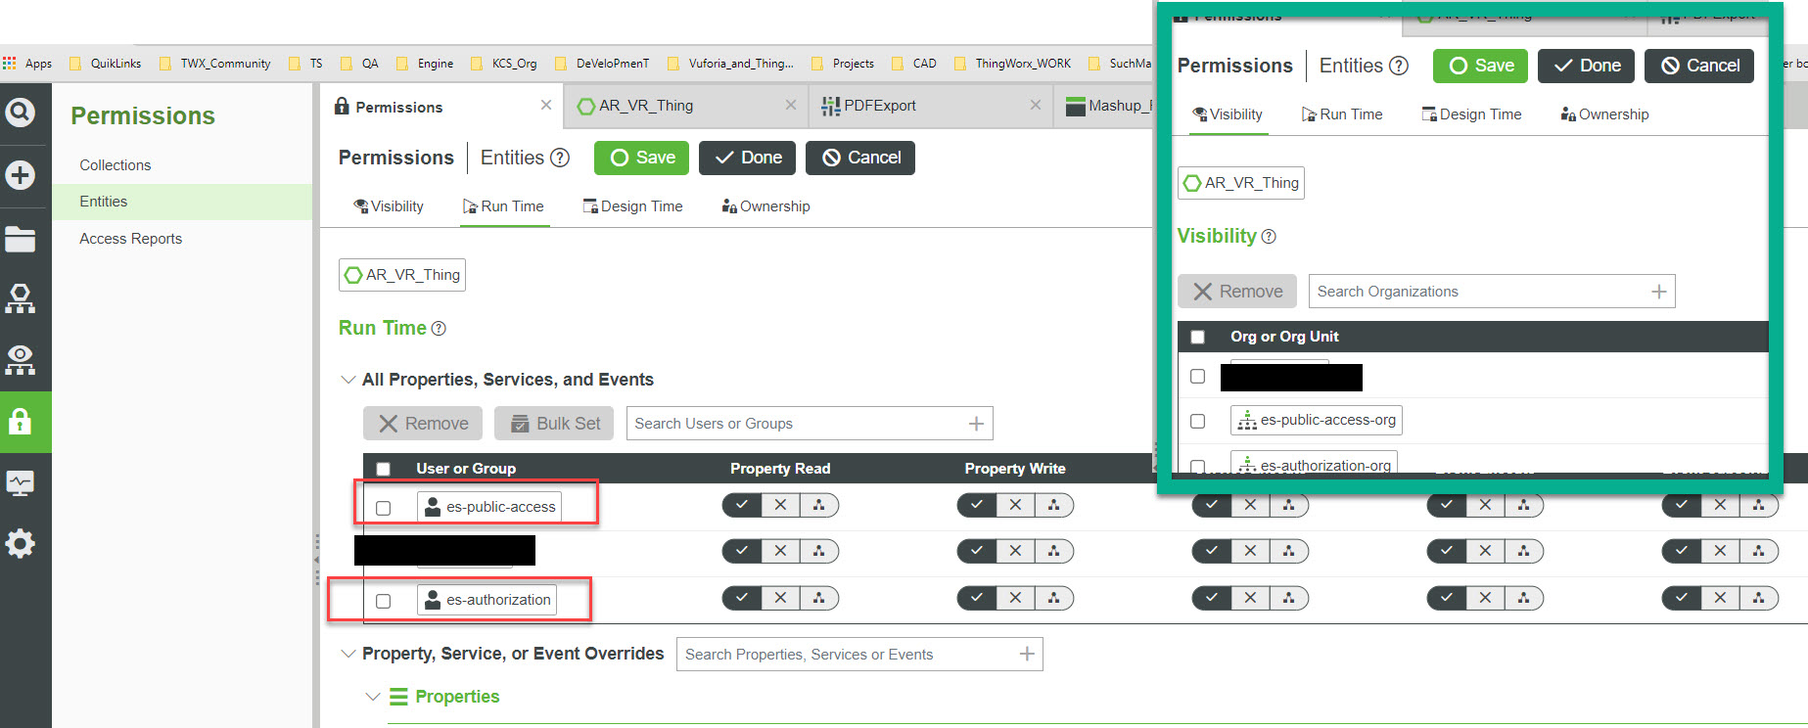Click the green Save button
Image resolution: width=1808 pixels, height=728 pixels.
641,158
